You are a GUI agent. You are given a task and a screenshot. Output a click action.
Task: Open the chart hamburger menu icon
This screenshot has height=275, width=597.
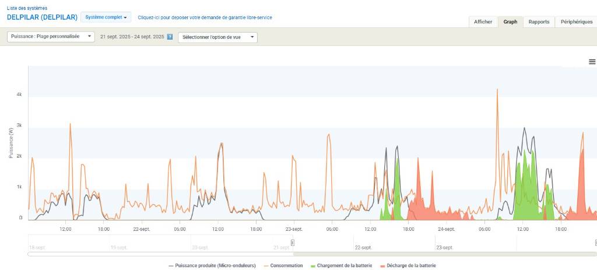pyautogui.click(x=592, y=62)
